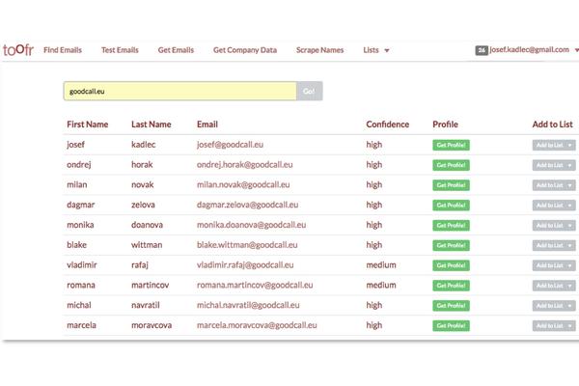Click the goodcall.eu domain search field
The height and width of the screenshot is (386, 579).
pos(179,92)
